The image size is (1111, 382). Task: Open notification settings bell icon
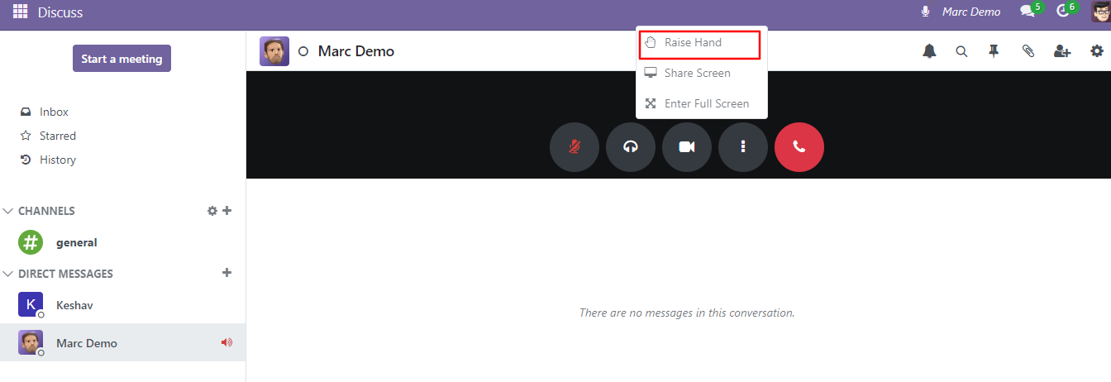point(930,51)
